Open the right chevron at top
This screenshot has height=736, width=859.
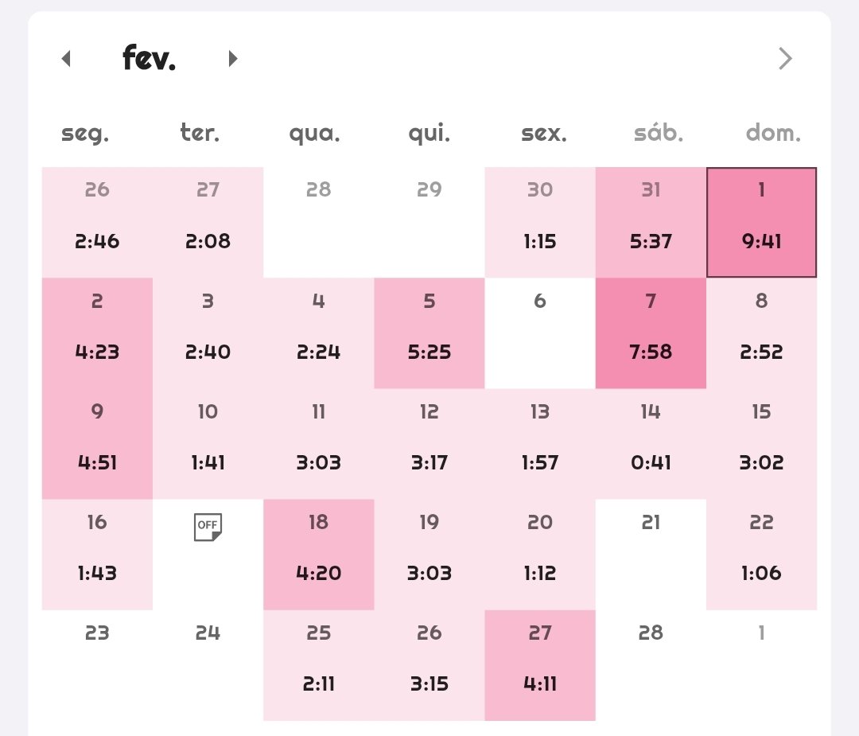785,58
